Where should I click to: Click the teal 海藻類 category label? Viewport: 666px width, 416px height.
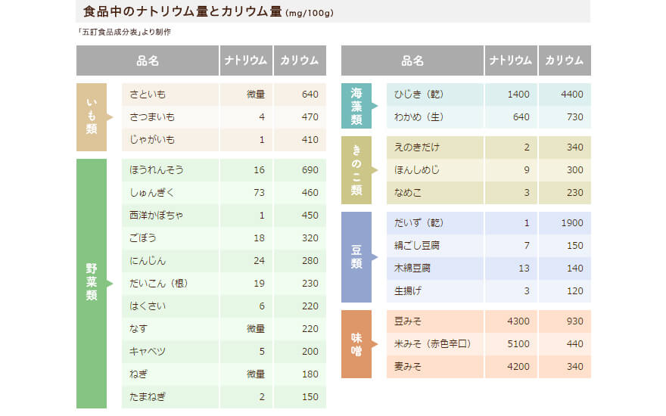pos(356,106)
